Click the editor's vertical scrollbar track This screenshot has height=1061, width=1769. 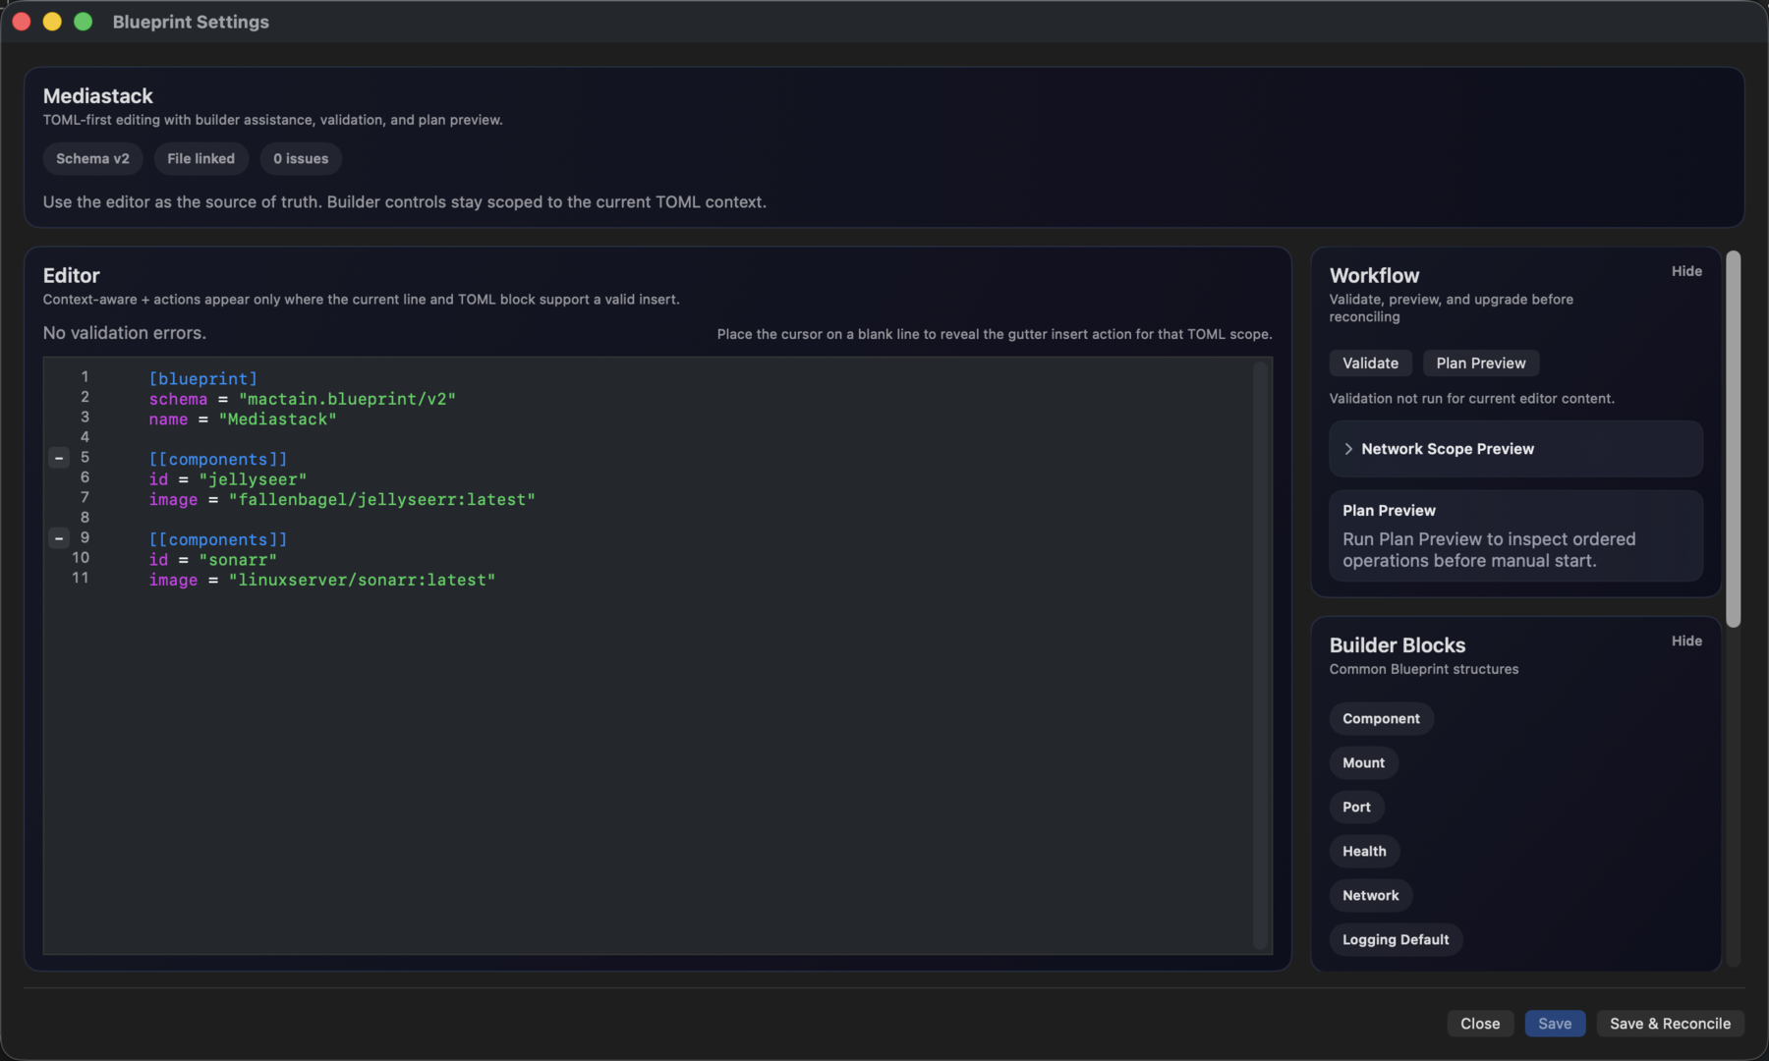[1260, 655]
